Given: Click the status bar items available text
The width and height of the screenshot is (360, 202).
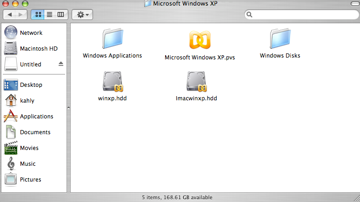Looking at the screenshot, I should coord(177,197).
